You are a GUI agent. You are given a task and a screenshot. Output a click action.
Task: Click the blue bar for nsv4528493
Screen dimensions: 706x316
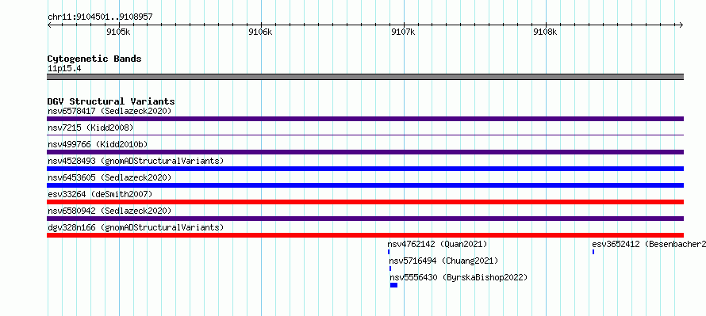click(365, 169)
